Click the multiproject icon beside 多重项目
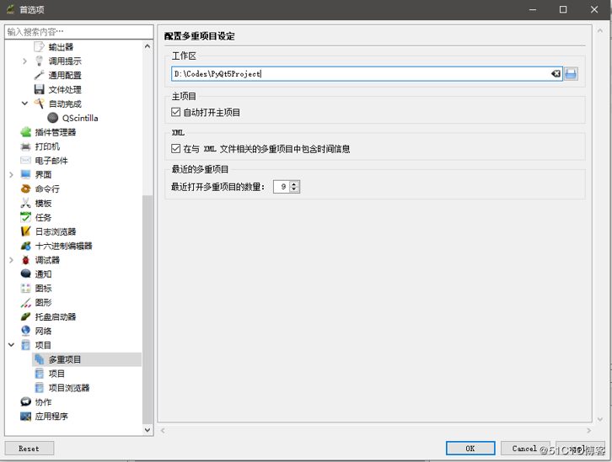The image size is (612, 462). point(39,359)
